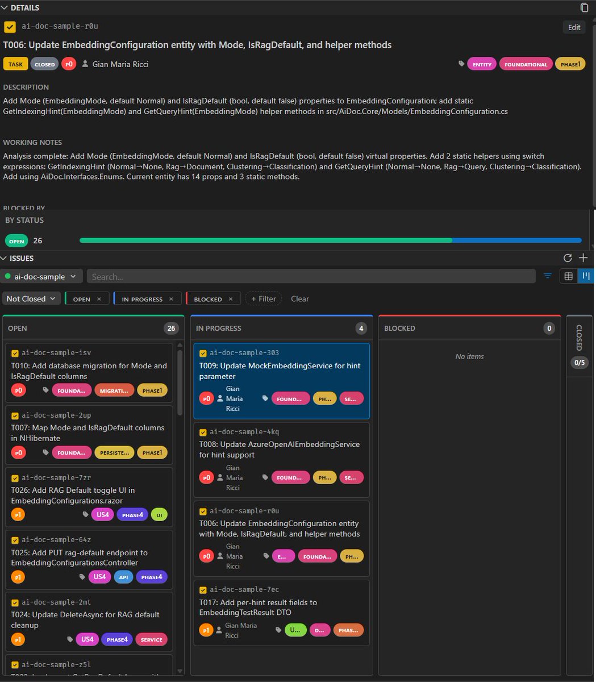Select card T009 MockEmbeddingService

coord(281,381)
